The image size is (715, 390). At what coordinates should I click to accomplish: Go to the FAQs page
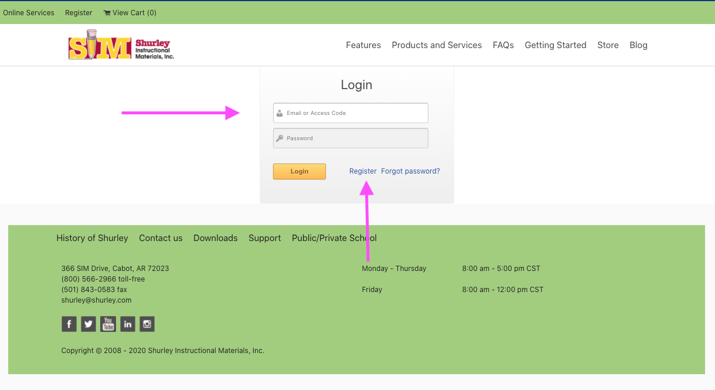pyautogui.click(x=503, y=45)
